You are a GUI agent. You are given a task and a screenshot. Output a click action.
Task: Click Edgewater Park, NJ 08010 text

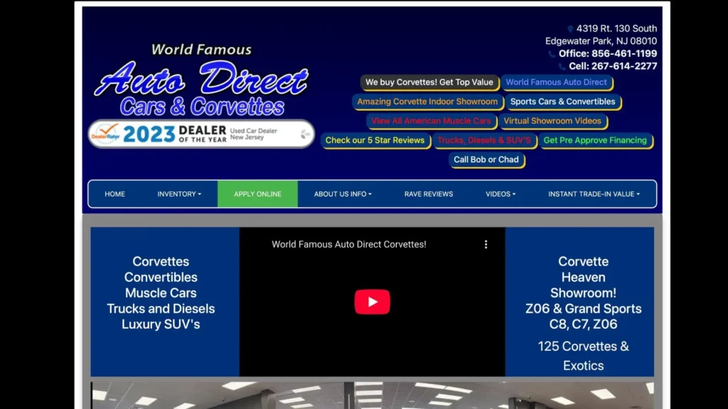point(601,41)
